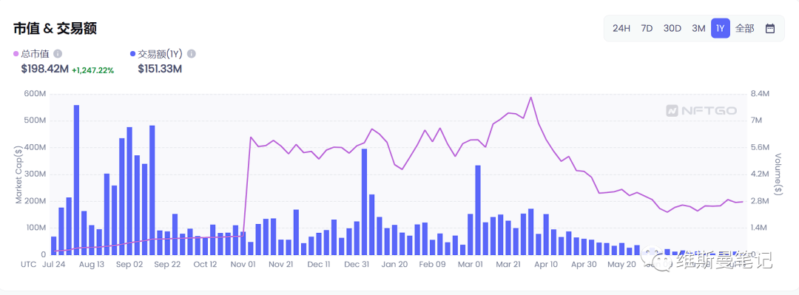Click the blue 交易额 legend dot
Screen dimensions: 799x295
(x=133, y=53)
